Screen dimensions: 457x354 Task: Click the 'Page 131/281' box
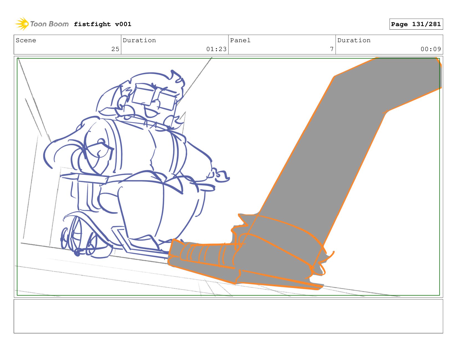[416, 24]
